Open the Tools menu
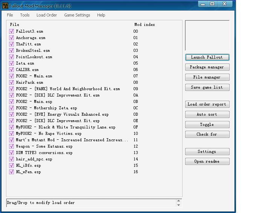The image size is (271, 213). tap(25, 15)
